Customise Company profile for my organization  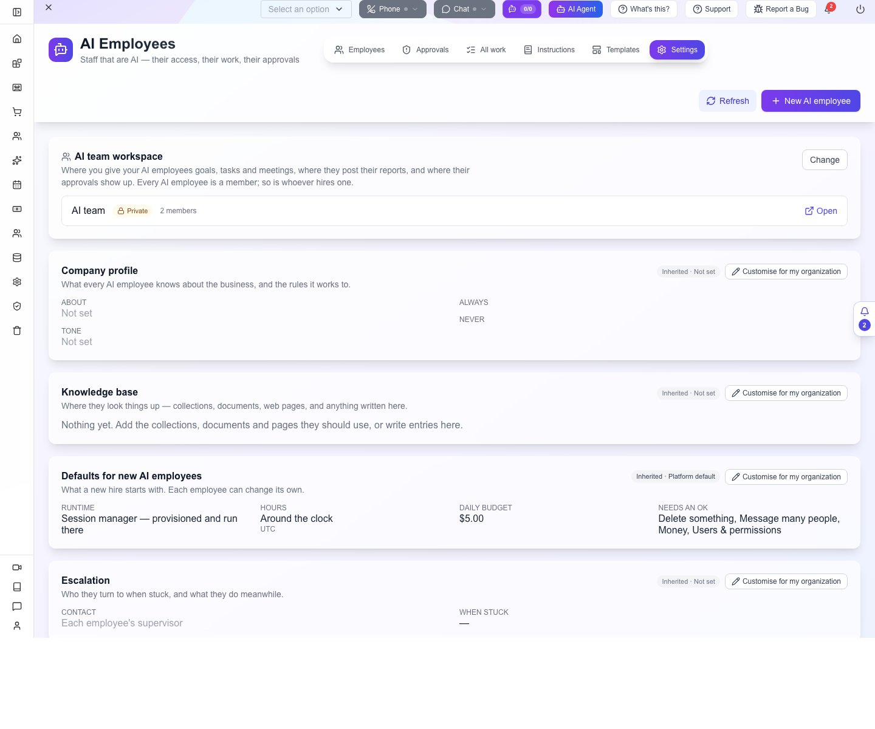tap(786, 272)
